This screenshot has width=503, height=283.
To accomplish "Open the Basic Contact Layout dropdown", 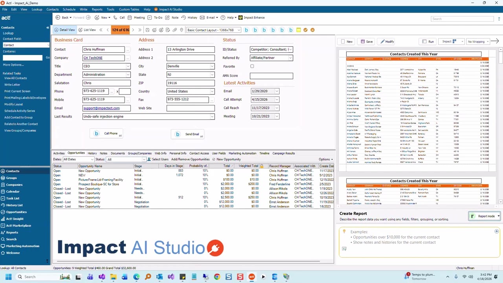I will [x=239, y=30].
